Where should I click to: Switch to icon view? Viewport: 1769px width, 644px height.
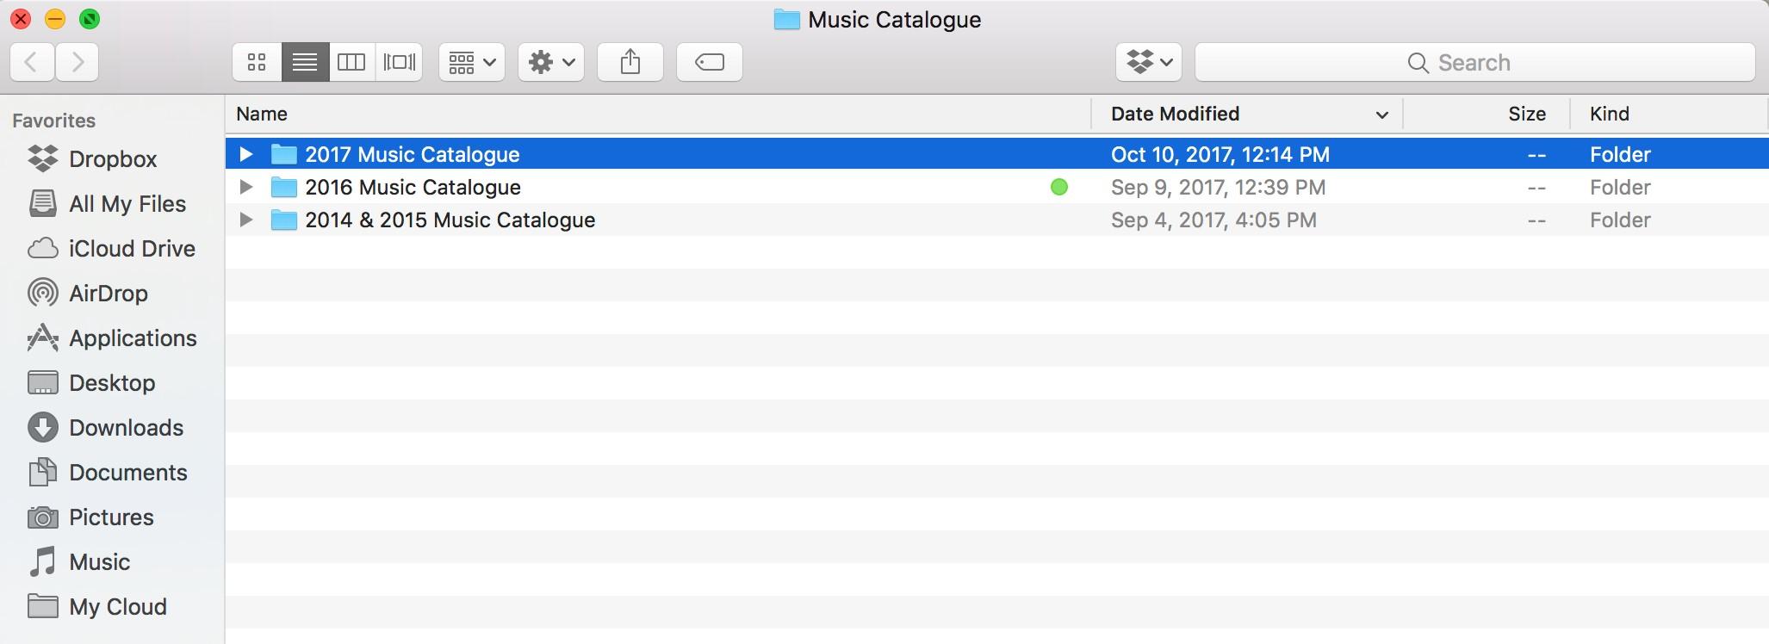257,62
